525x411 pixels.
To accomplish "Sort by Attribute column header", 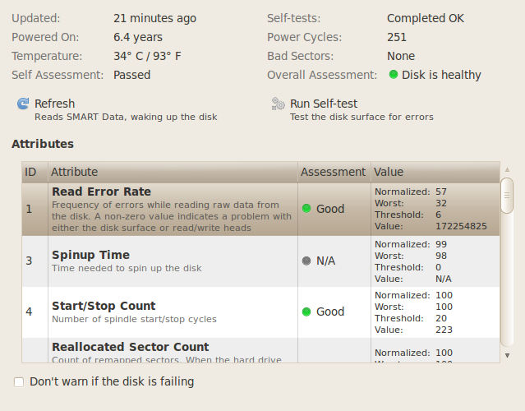I will click(173, 172).
